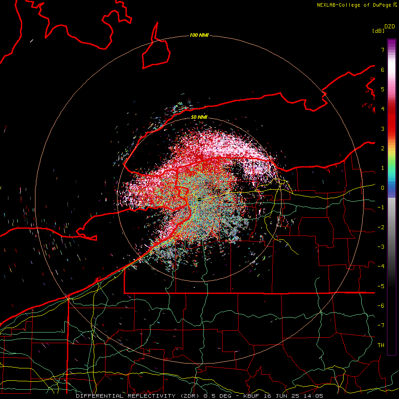Viewport: 399px width, 399px height.
Task: Click the 3 value on color scale
Action: click(383, 129)
